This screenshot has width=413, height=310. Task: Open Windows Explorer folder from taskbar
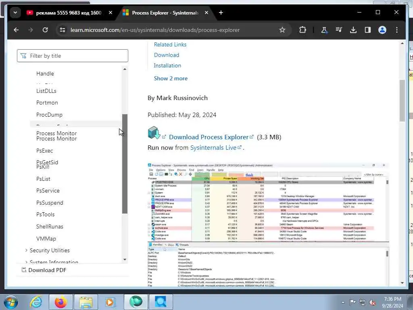point(86,302)
